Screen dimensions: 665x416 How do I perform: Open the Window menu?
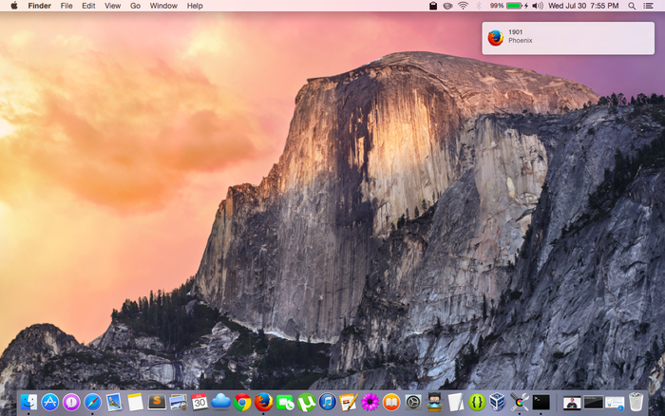[163, 6]
